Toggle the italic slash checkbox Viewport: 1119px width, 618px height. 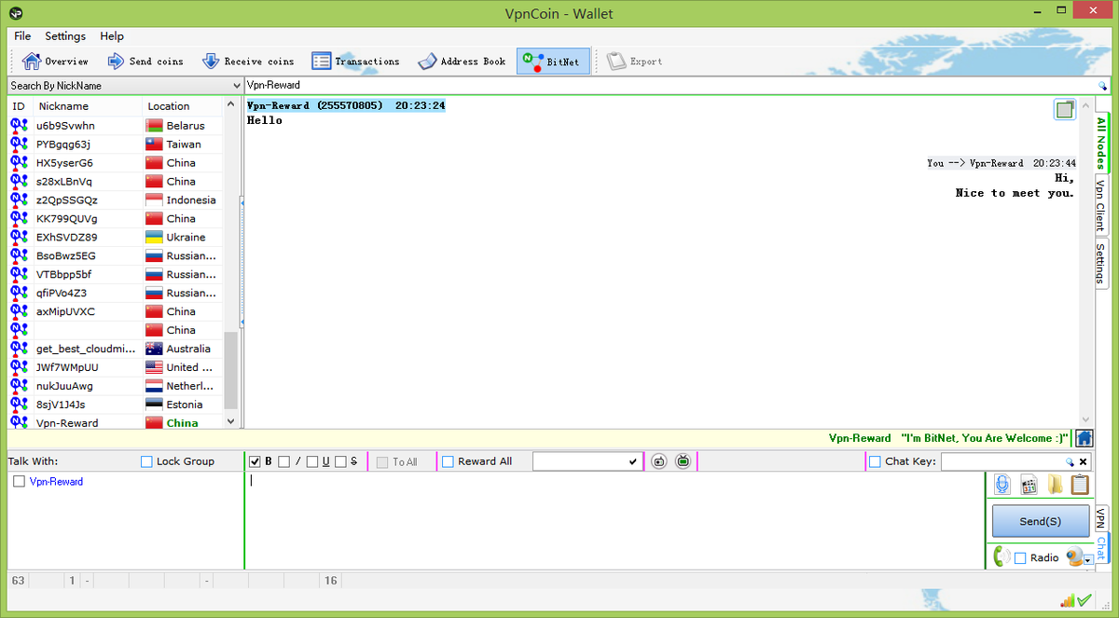284,461
